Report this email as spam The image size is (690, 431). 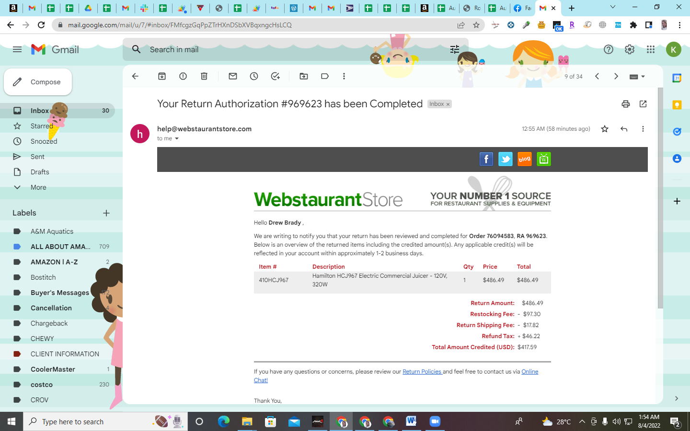pos(183,76)
